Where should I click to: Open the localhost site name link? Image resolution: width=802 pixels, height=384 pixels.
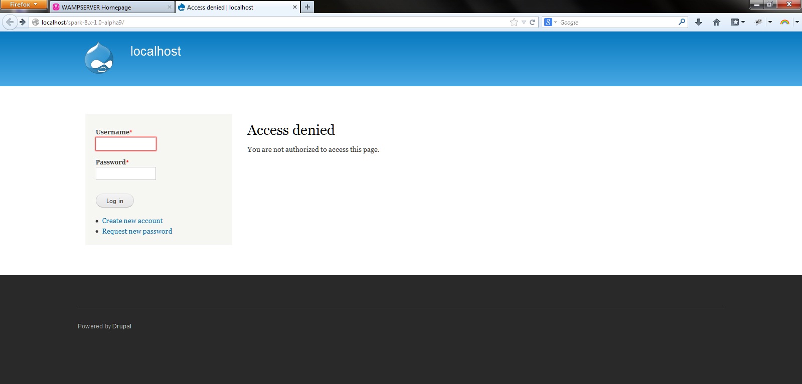coord(155,51)
